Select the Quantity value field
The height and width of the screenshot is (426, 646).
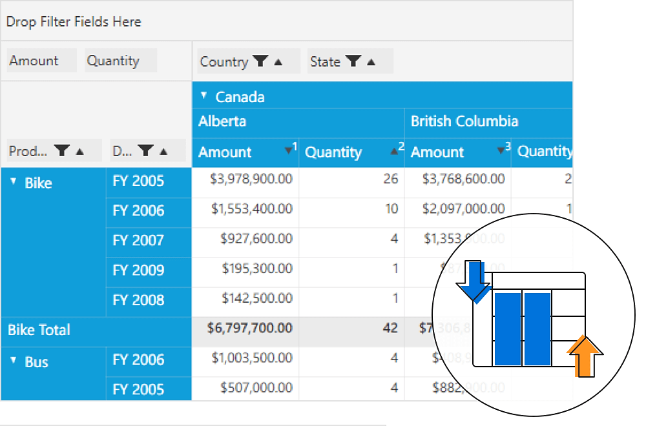[114, 61]
